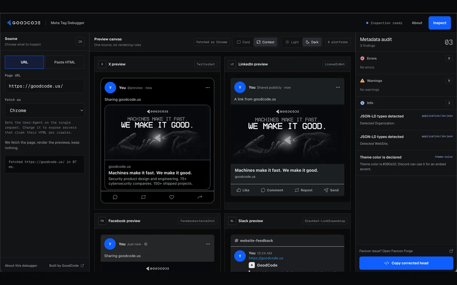
Task: Click LinkedIn Repost button
Action: [303, 190]
